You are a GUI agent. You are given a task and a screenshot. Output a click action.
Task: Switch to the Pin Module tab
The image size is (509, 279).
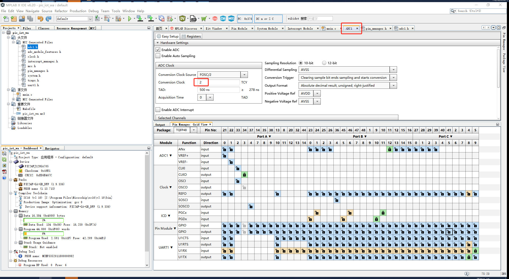239,29
